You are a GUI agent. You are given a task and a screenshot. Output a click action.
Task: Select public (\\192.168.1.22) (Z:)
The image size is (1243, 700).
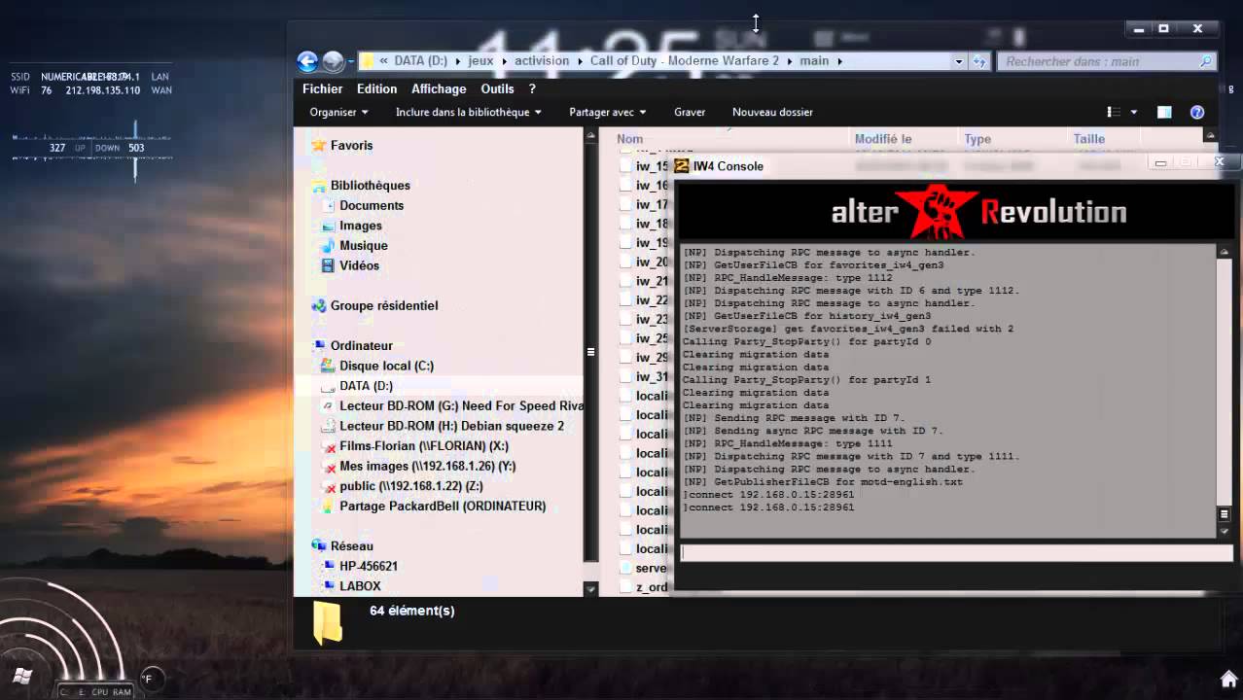pyautogui.click(x=410, y=486)
